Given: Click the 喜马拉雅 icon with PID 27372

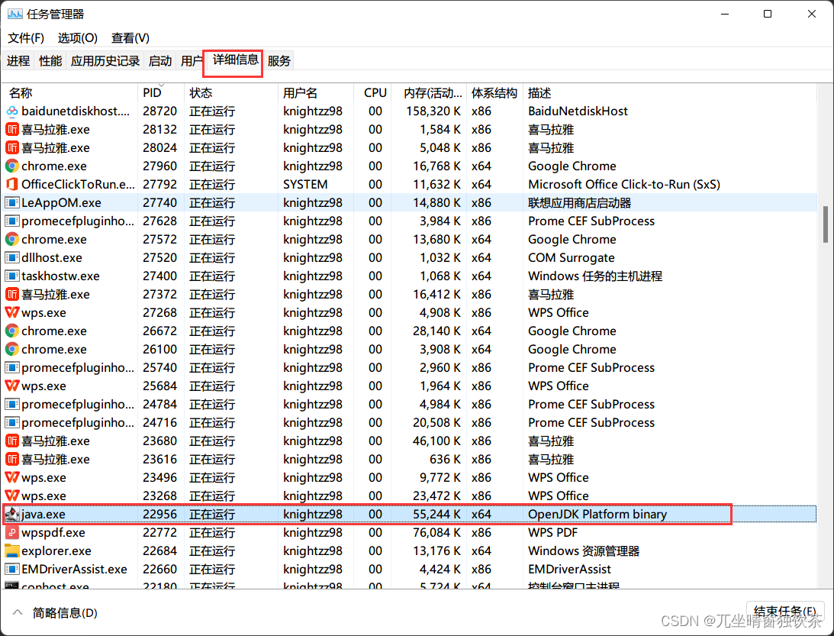Looking at the screenshot, I should click(11, 294).
